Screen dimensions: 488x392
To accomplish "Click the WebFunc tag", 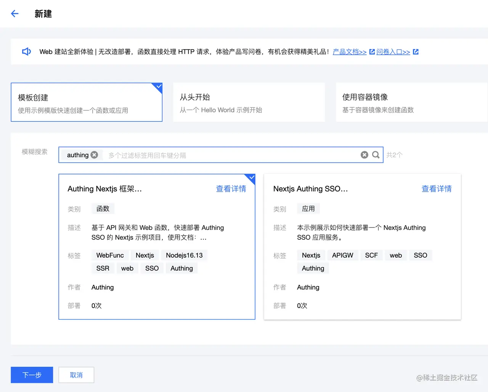I will click(110, 255).
